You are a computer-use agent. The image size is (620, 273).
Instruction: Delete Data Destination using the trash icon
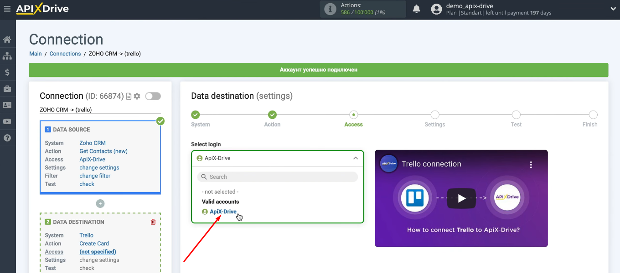[153, 222]
